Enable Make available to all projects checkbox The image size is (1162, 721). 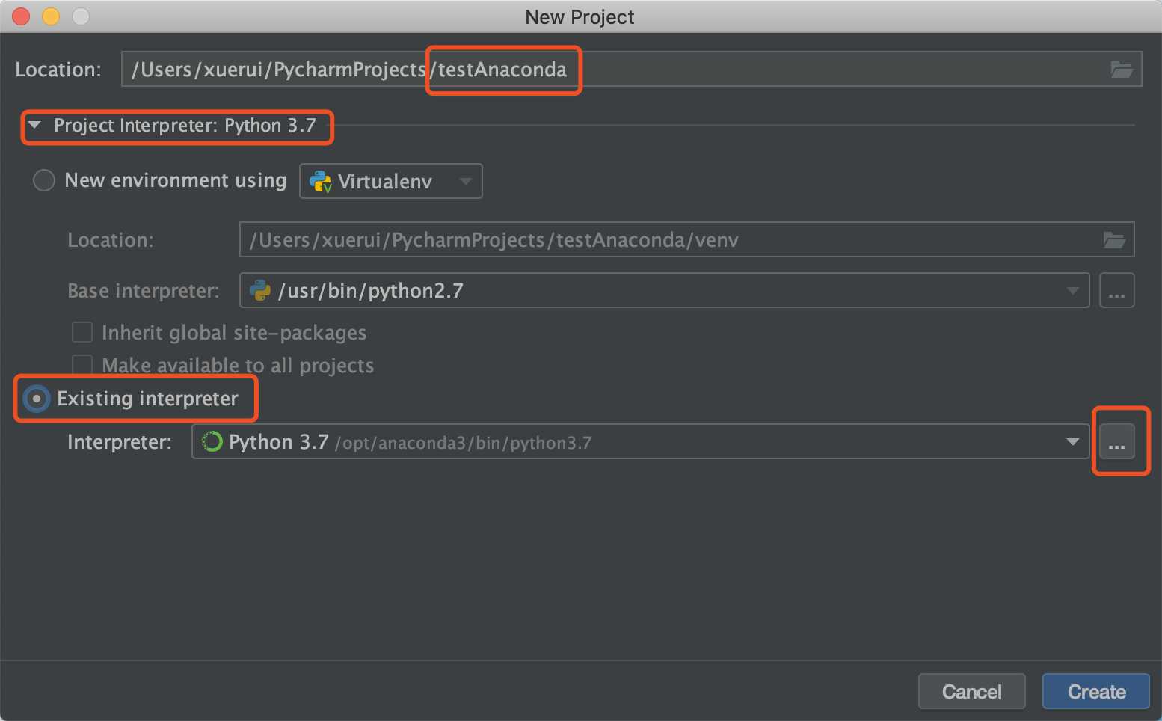coord(82,365)
